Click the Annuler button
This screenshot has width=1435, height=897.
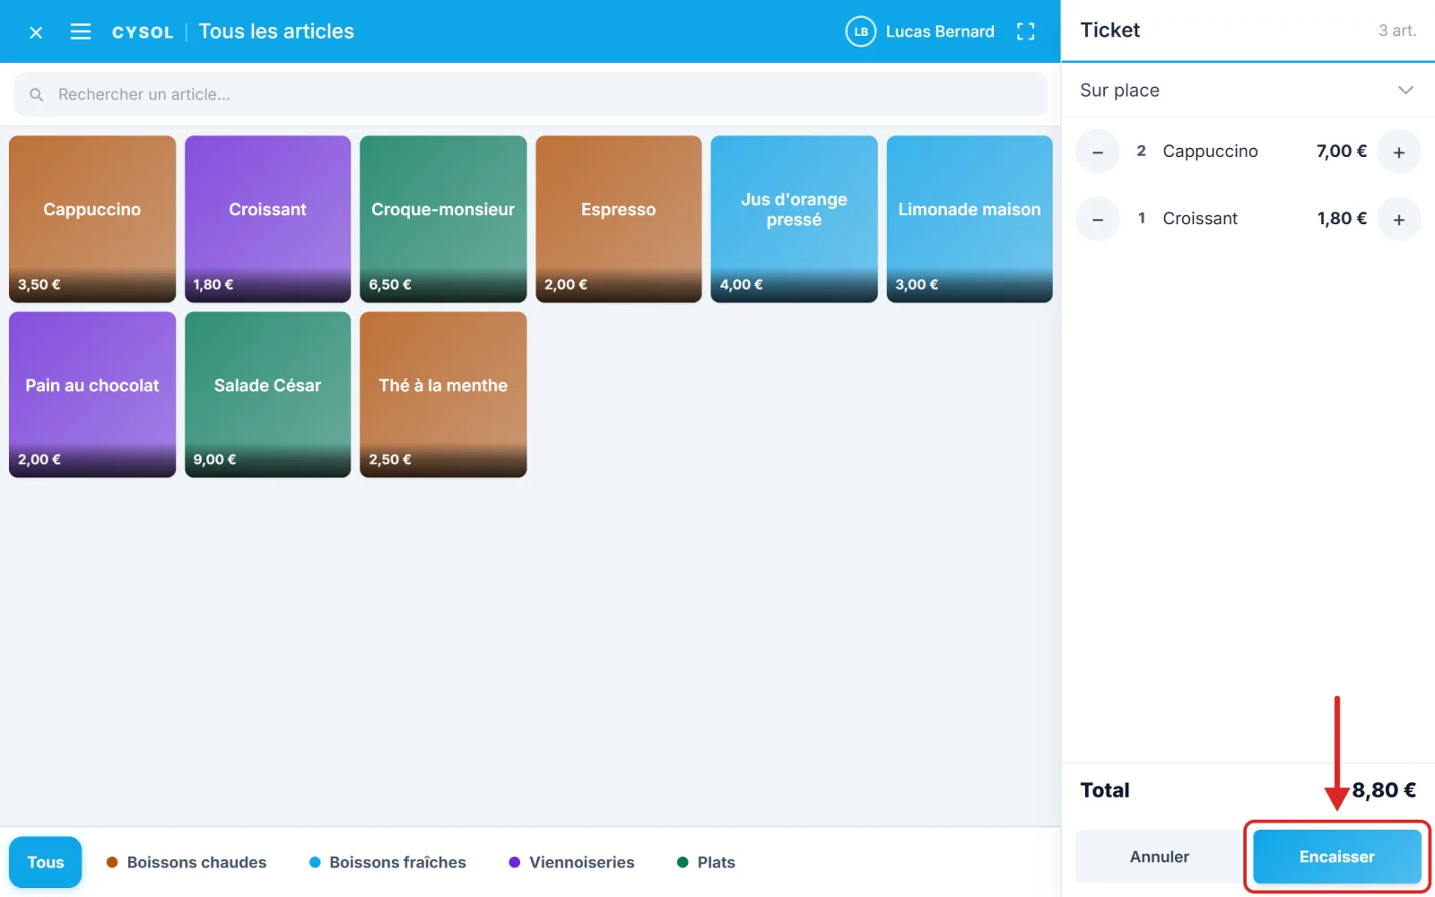pyautogui.click(x=1159, y=857)
